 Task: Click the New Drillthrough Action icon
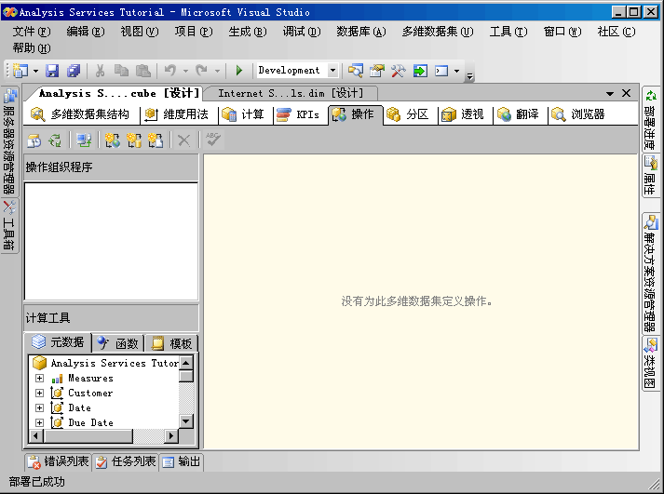pos(134,140)
